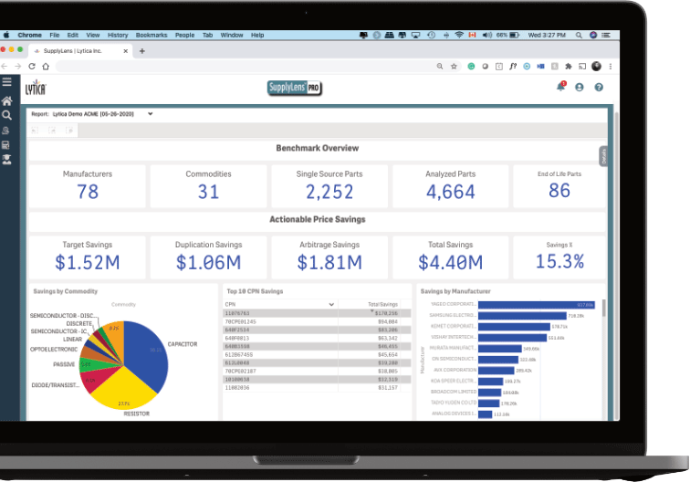This screenshot has height=482, width=690.
Task: Open notifications bell
Action: (x=560, y=87)
